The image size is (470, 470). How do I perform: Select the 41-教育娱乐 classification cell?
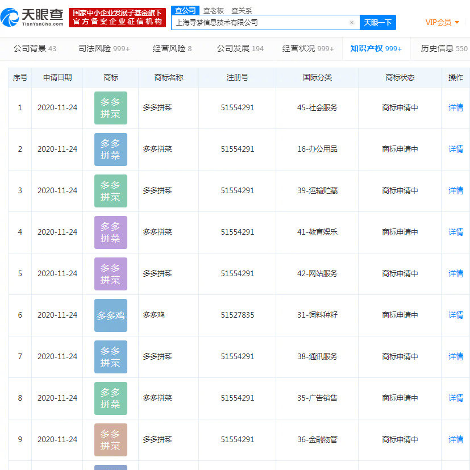[318, 232]
